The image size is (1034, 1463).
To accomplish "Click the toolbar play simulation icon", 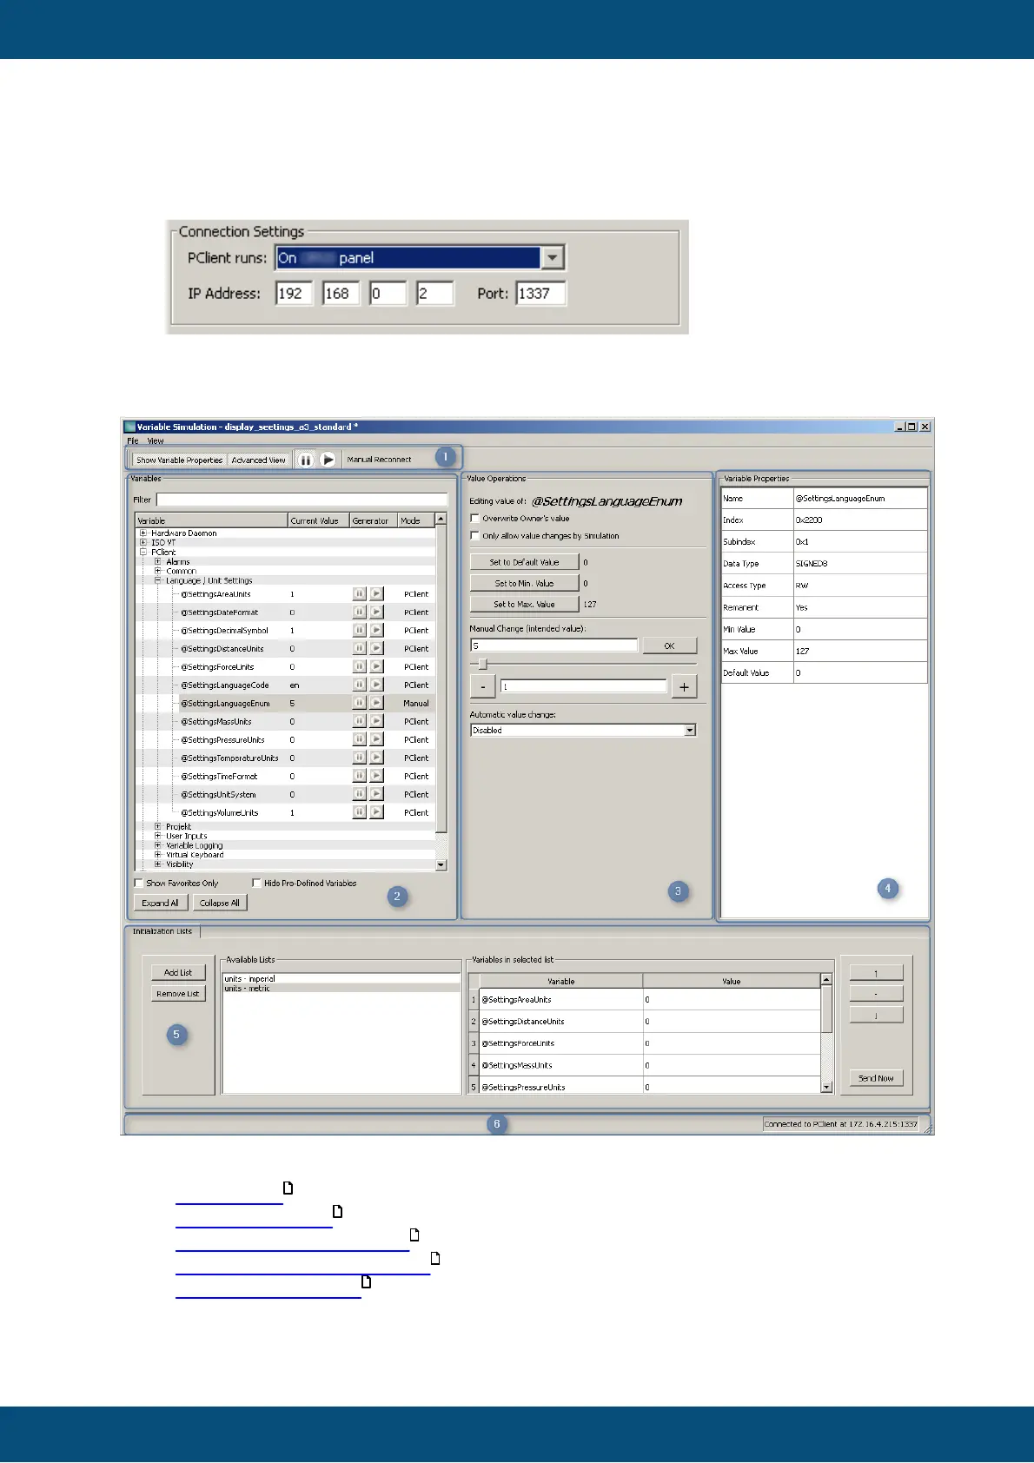I will pos(328,460).
